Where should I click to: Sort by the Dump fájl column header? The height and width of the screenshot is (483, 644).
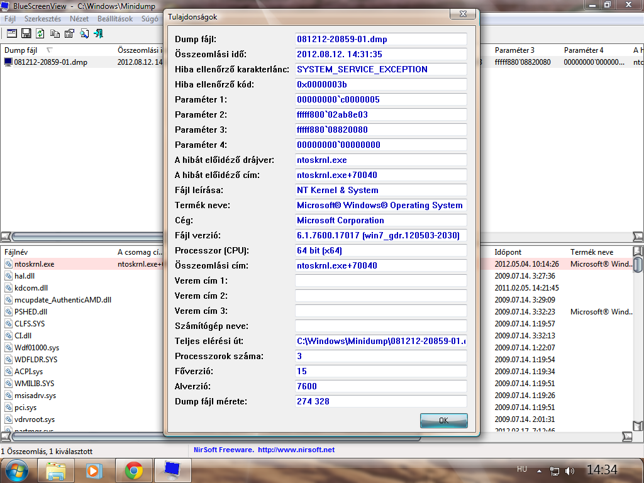point(57,50)
